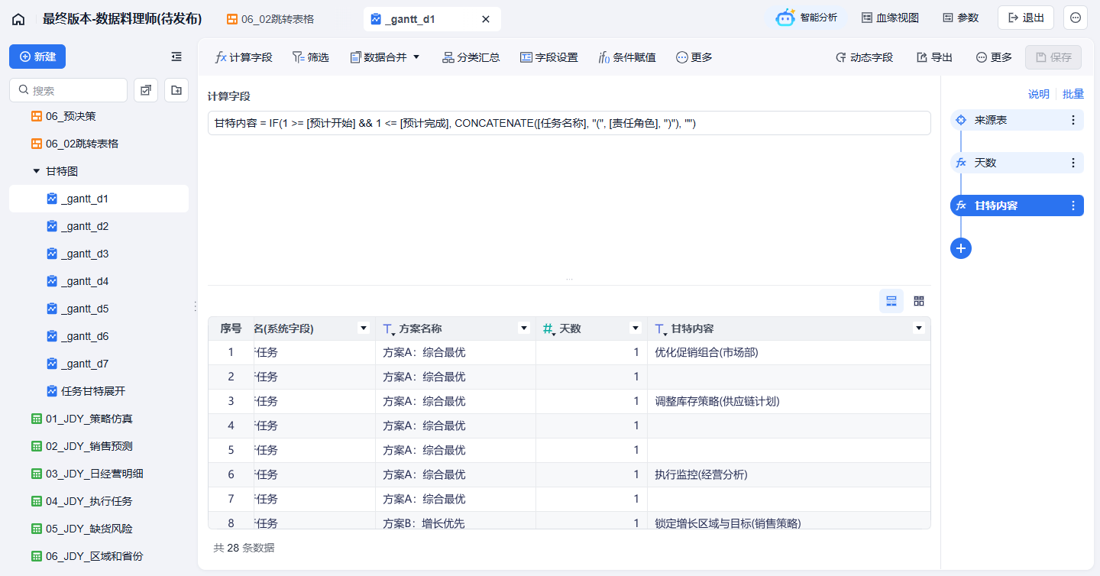Select the 甘特内容 step node
Image resolution: width=1100 pixels, height=576 pixels.
point(1017,205)
